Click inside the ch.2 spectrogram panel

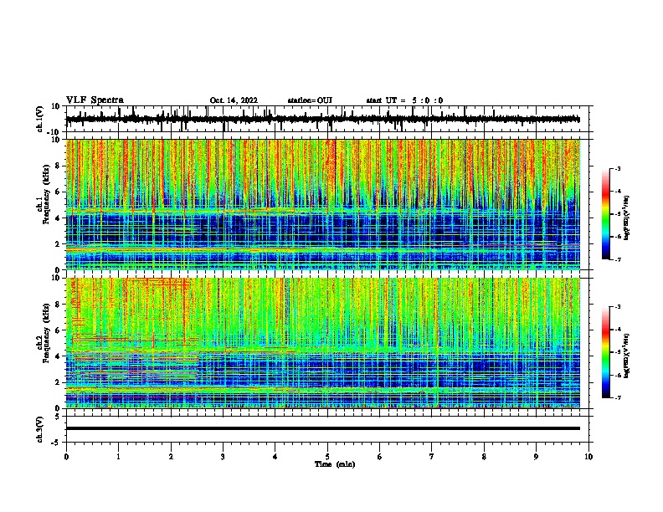[x=322, y=343]
